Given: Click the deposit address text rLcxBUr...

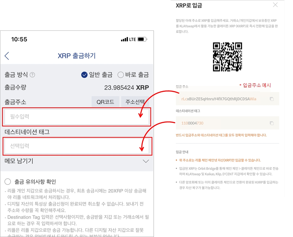Looking at the screenshot, I should click(218, 99).
